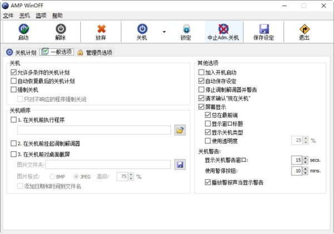Image resolution: width=334 pixels, height=234 pixels.
Task: Enable the 强制关机 checkbox
Action: 13,89
